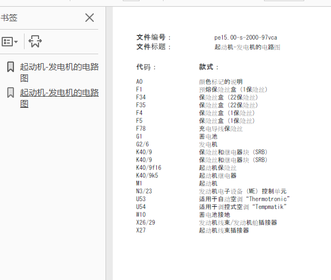Image resolution: width=331 pixels, height=280 pixels.
Task: Close the 书签 bookmarks panel
Action: tap(89, 18)
